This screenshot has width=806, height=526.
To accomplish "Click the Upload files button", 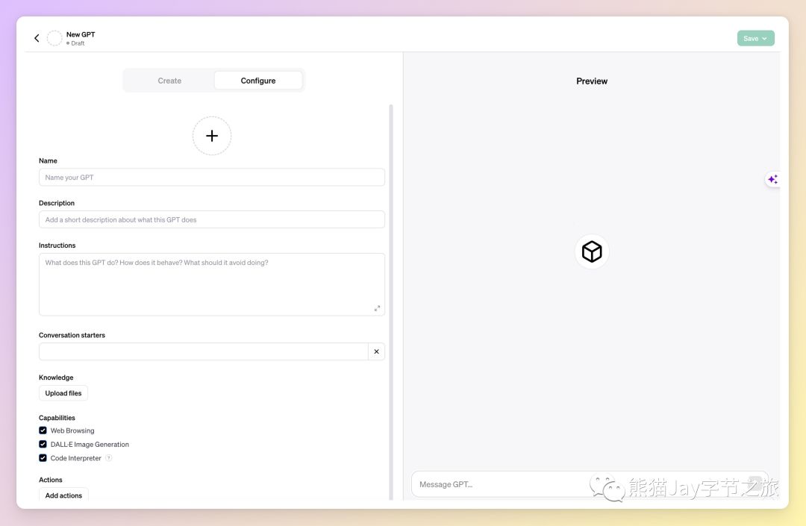I will tap(63, 393).
